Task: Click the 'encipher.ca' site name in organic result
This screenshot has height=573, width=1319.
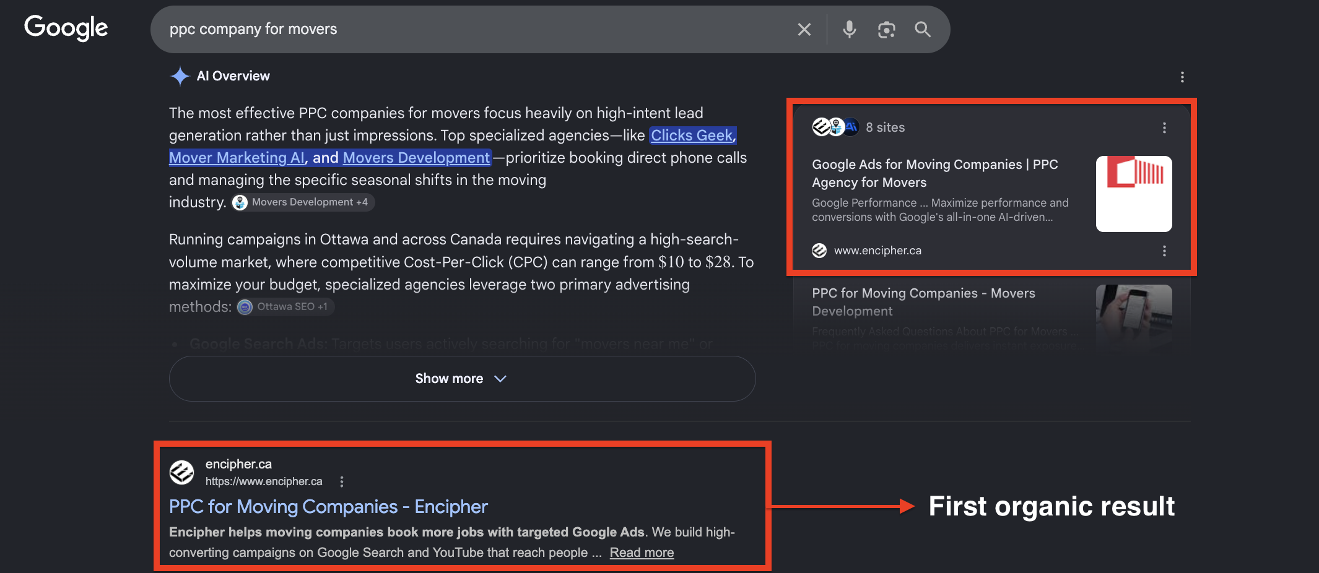Action: (x=238, y=464)
